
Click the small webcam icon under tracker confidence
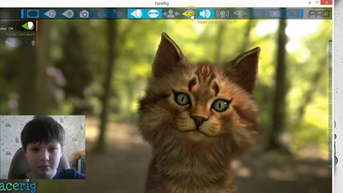coord(33,43)
